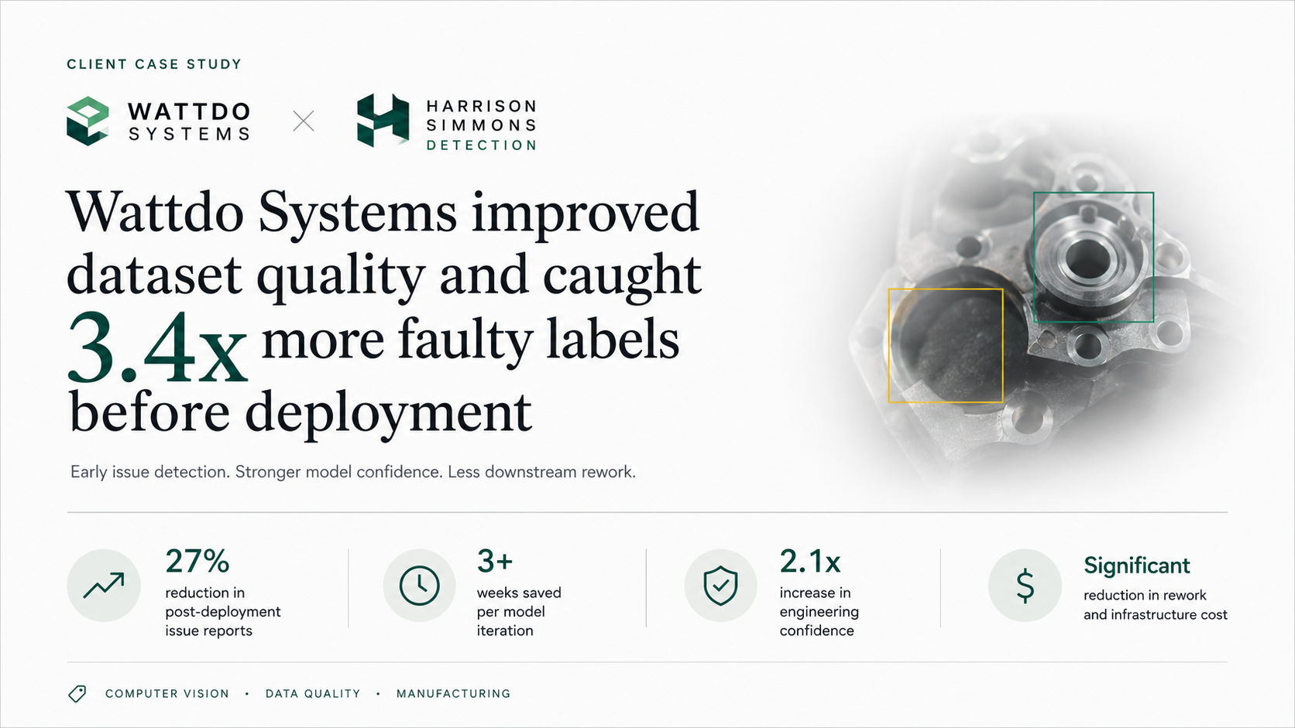Click the tag icon beside Computer Vision
Screen dimensions: 1295x728
tap(77, 694)
